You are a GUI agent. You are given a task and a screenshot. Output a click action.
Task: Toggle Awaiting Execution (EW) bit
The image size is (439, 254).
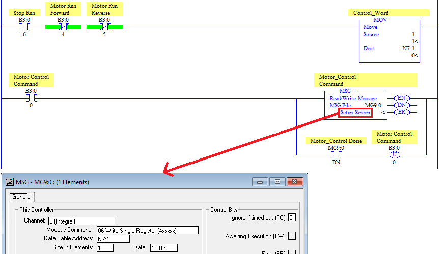click(x=292, y=236)
